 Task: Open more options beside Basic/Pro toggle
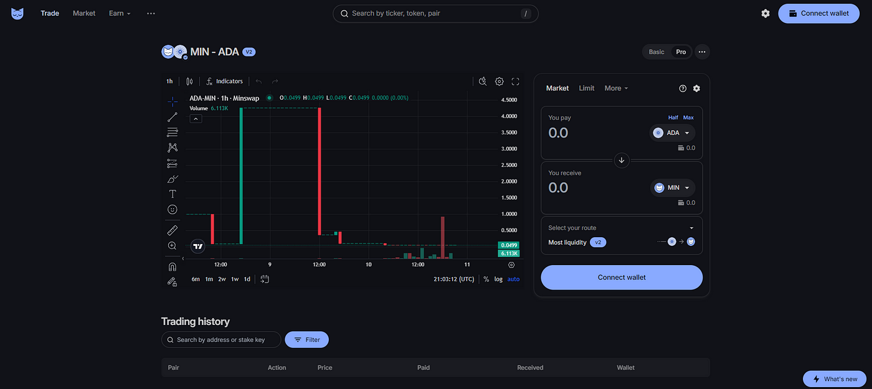tap(702, 52)
